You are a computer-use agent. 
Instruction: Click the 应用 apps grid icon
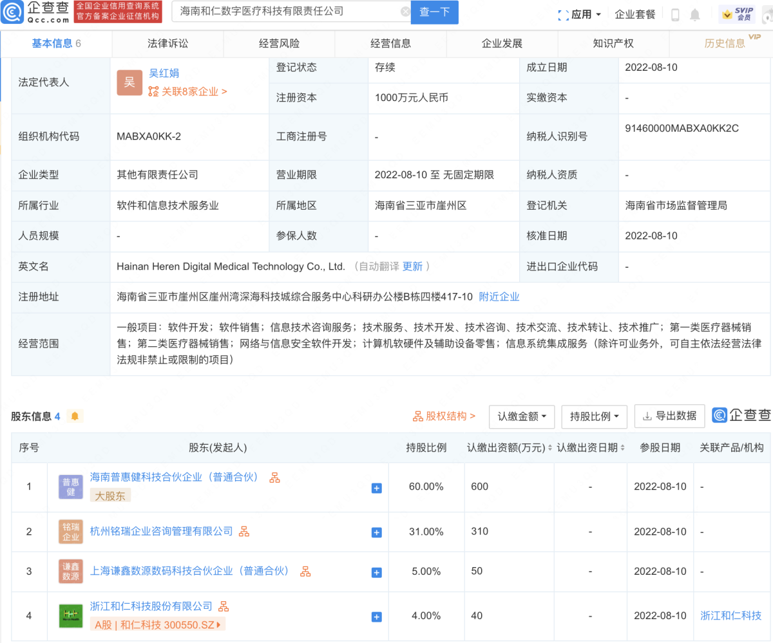coord(563,14)
